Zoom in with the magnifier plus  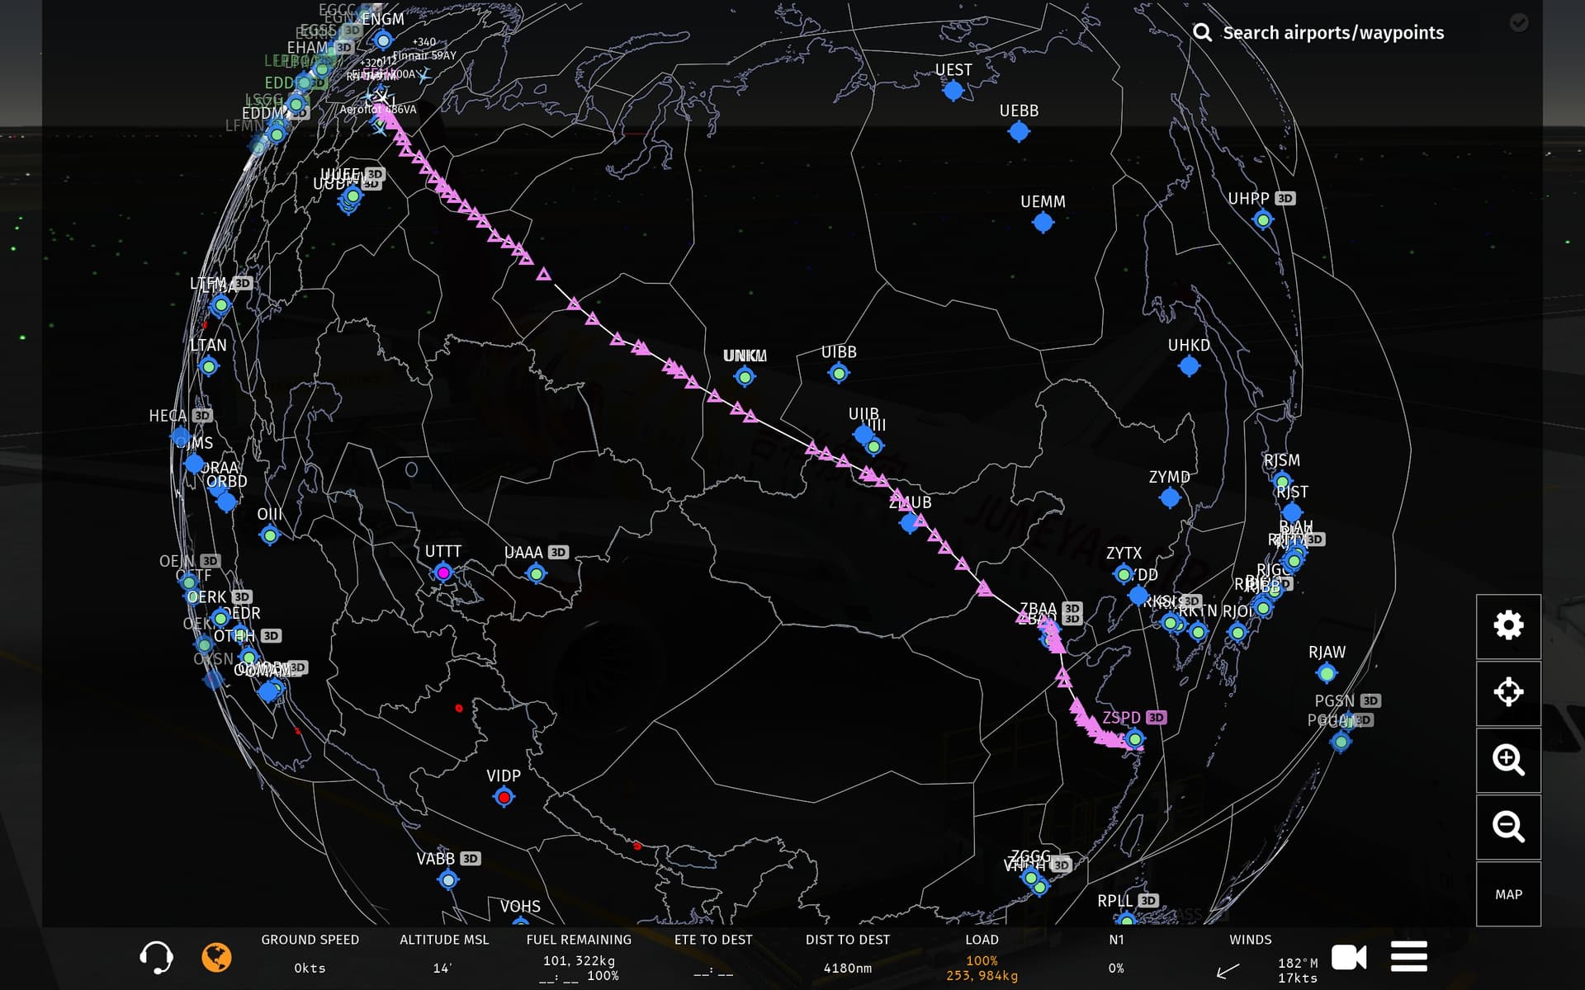coord(1508,760)
